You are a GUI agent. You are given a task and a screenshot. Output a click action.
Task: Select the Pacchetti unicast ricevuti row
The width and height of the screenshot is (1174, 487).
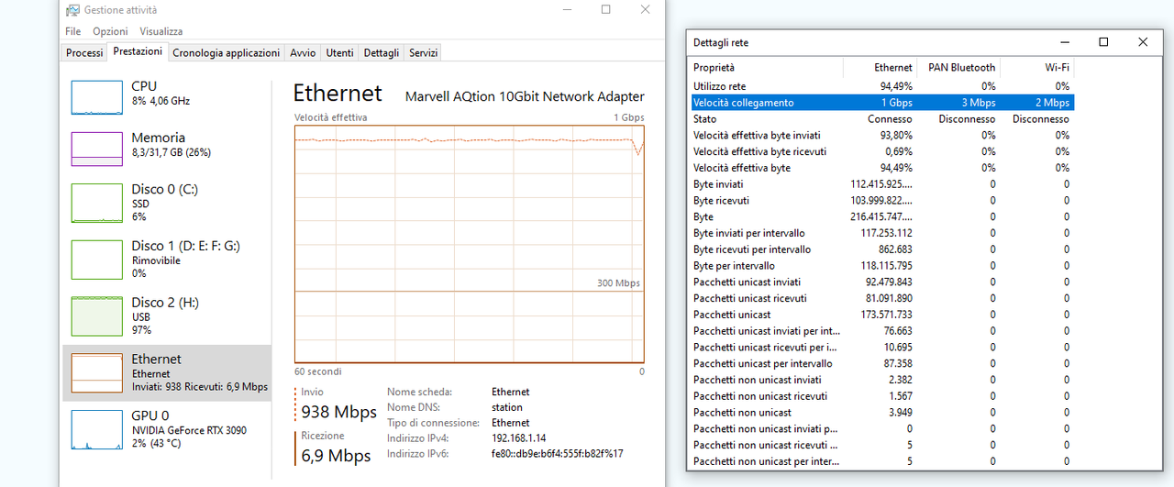click(x=881, y=298)
